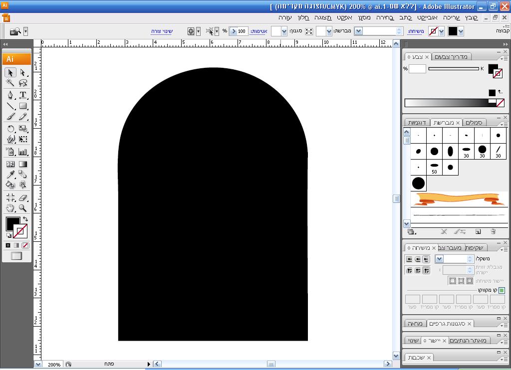Toggle the dashed line (קו מקווקו) checkbox
Screen dimensions: 511x370
click(x=502, y=290)
